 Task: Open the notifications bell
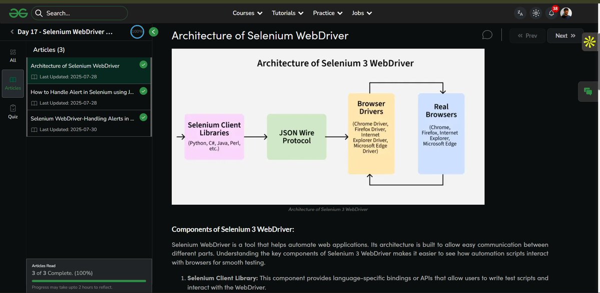point(551,13)
